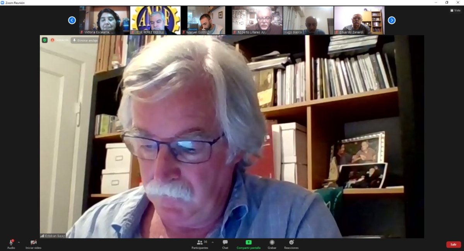
Task: Toggle the Audio microphone icon
Action: coord(11,243)
